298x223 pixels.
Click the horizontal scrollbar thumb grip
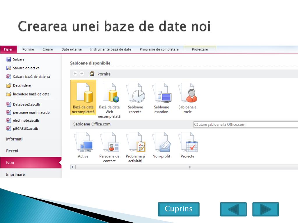190,167
